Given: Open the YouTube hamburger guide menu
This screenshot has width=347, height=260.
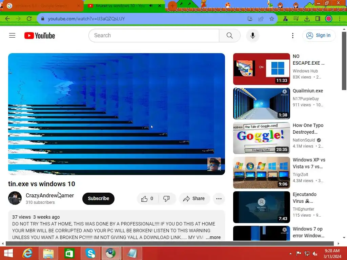Looking at the screenshot, I should [12, 35].
